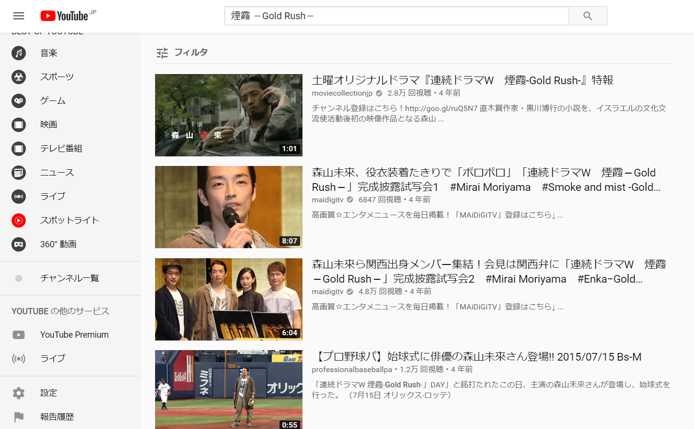694x429 pixels.
Task: Open title 森山未來、役衣装着たきりで「ボロボロ」
Action: [x=486, y=180]
